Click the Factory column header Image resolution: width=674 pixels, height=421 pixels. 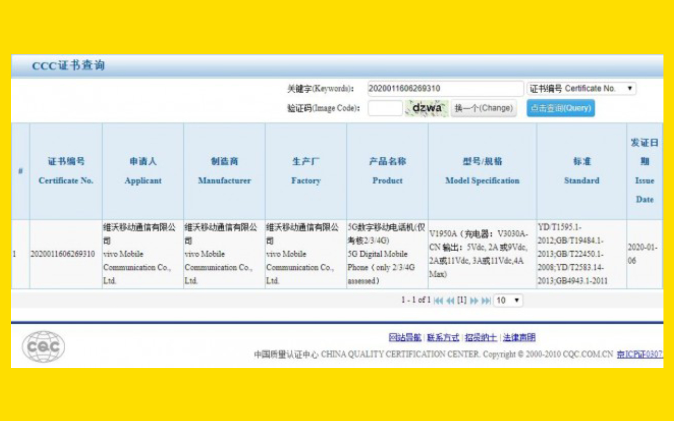(x=306, y=171)
